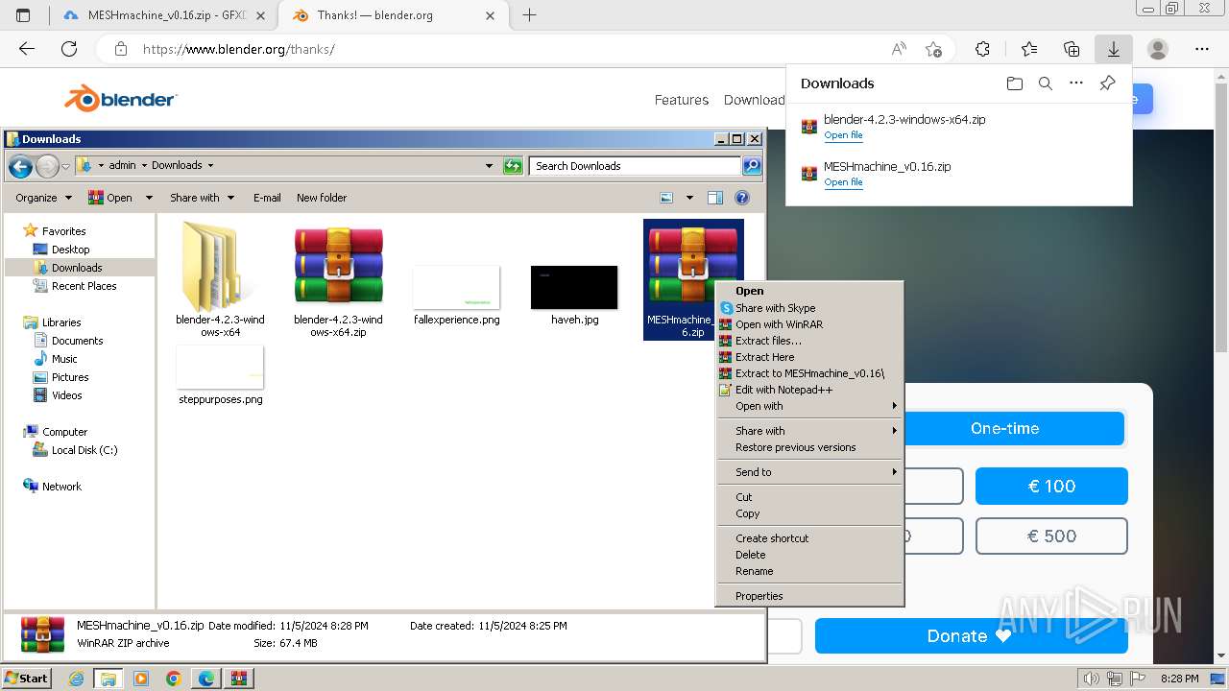The image size is (1229, 691).
Task: Open a new browser tab
Action: coord(529,15)
